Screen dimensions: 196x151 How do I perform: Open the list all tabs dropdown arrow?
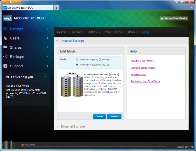pyautogui.click(x=192, y=8)
